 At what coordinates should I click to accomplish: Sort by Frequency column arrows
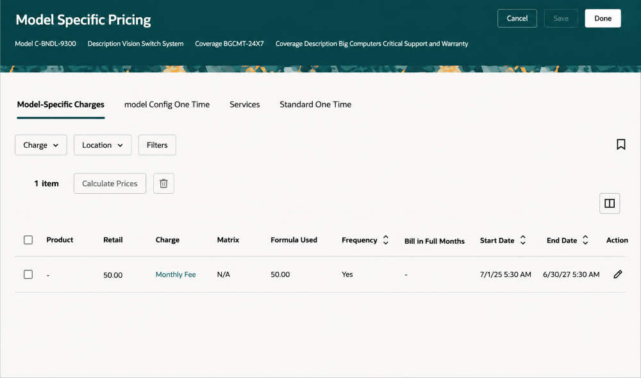point(385,240)
